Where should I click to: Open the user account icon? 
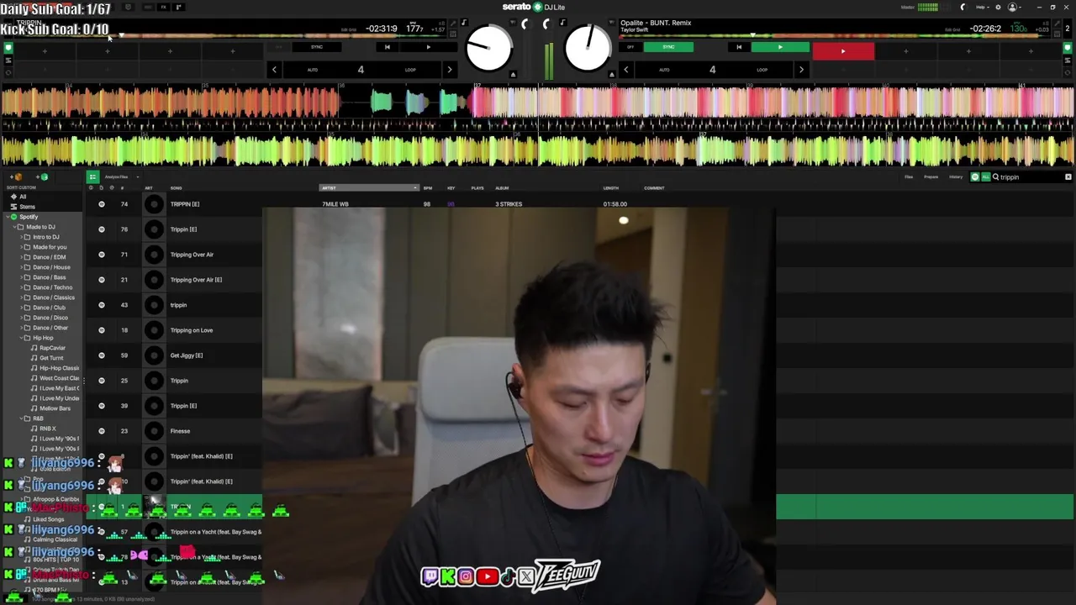pyautogui.click(x=1012, y=8)
